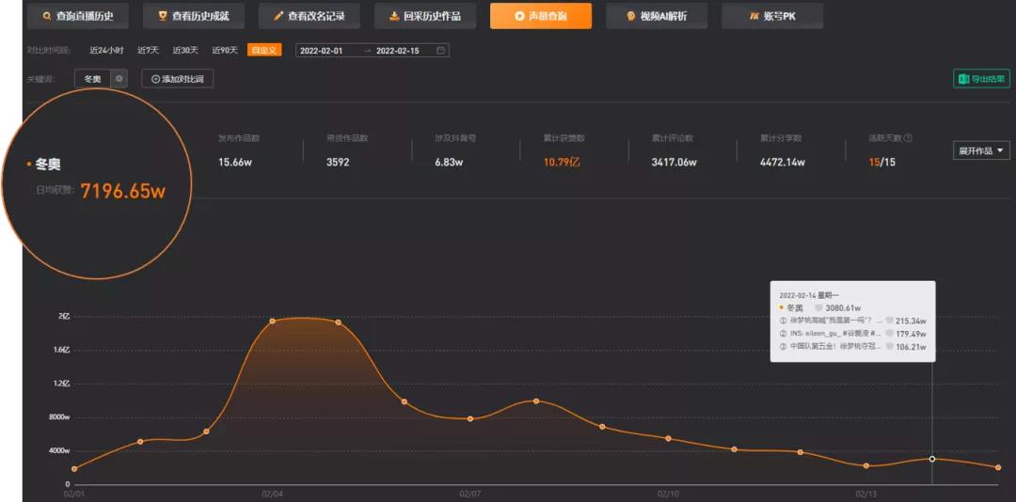The image size is (1016, 502).
Task: Click the pencil icon on 查看改名记录
Action: [278, 16]
